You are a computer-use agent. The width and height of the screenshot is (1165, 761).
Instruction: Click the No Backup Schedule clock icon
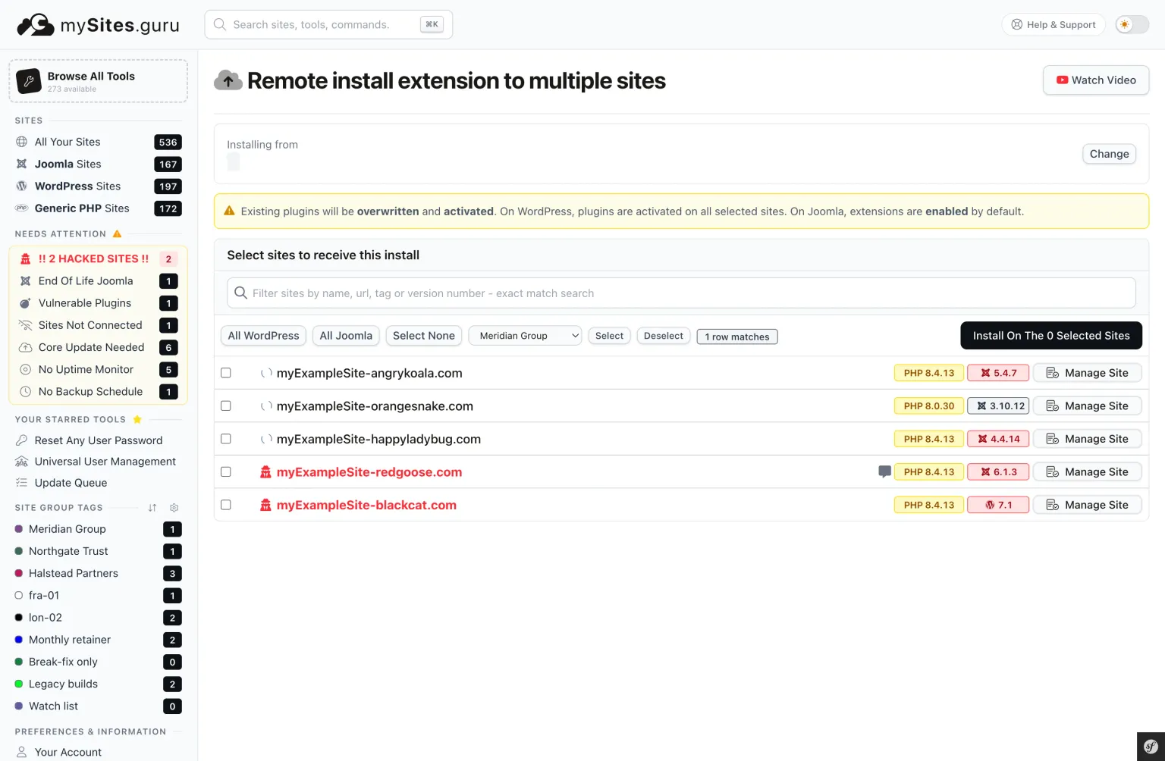point(25,391)
